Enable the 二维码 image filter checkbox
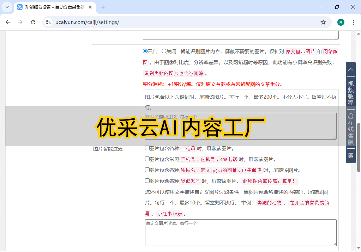 148,148
